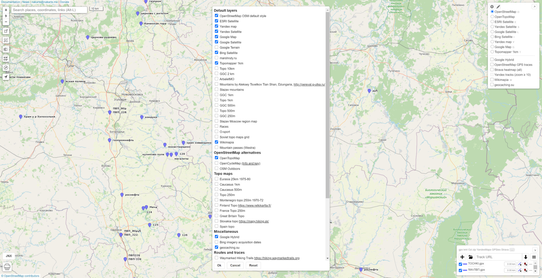This screenshot has height=278, width=542.
Task: Focus the search places input field
Action: click(49, 10)
